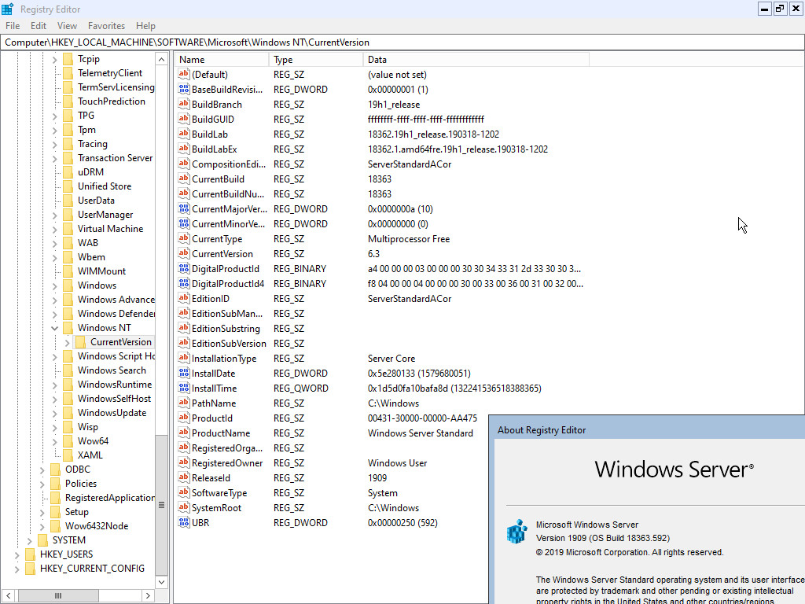
Task: Click the (Default) value icon
Action: tap(184, 74)
